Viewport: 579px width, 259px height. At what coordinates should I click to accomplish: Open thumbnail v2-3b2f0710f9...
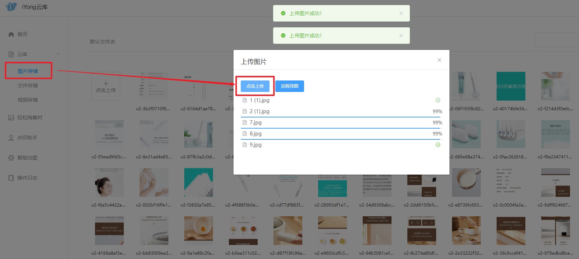154,86
